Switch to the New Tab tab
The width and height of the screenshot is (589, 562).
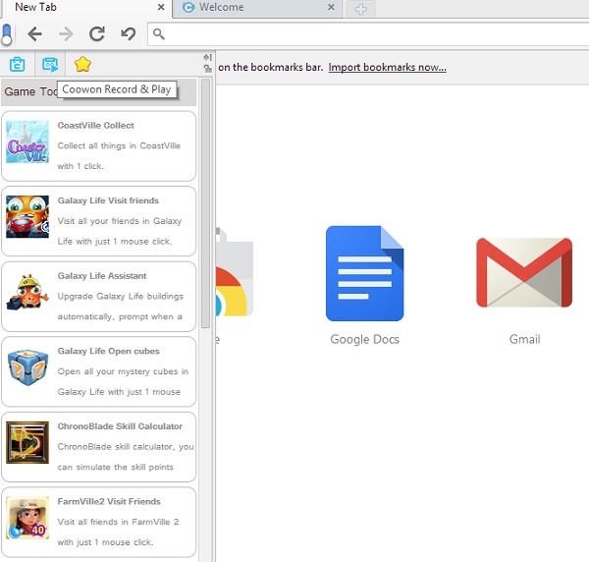86,8
